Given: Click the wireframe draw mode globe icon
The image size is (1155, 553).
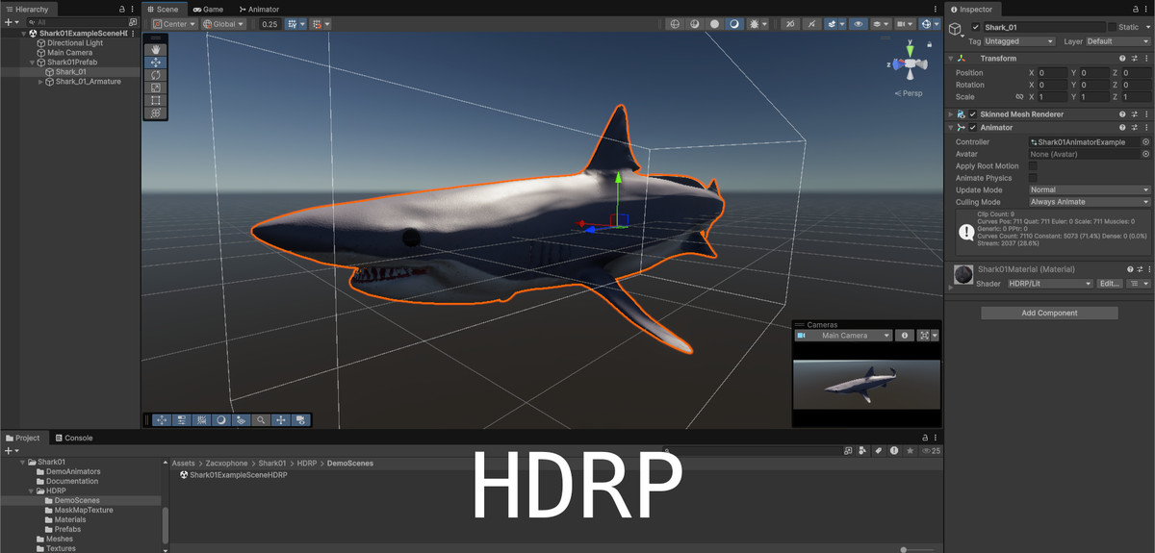Looking at the screenshot, I should point(675,24).
